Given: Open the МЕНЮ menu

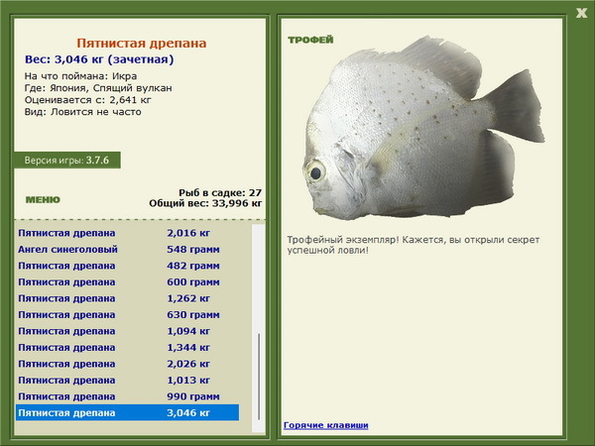Looking at the screenshot, I should (42, 199).
